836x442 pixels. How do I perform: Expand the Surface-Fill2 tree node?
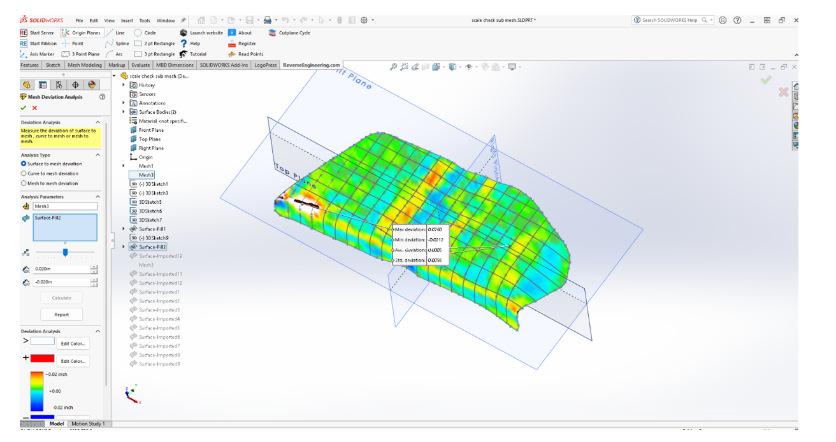pos(124,246)
